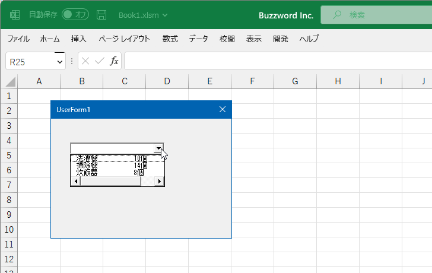
Task: Select 洗濯機 10個 list item
Action: click(x=117, y=158)
